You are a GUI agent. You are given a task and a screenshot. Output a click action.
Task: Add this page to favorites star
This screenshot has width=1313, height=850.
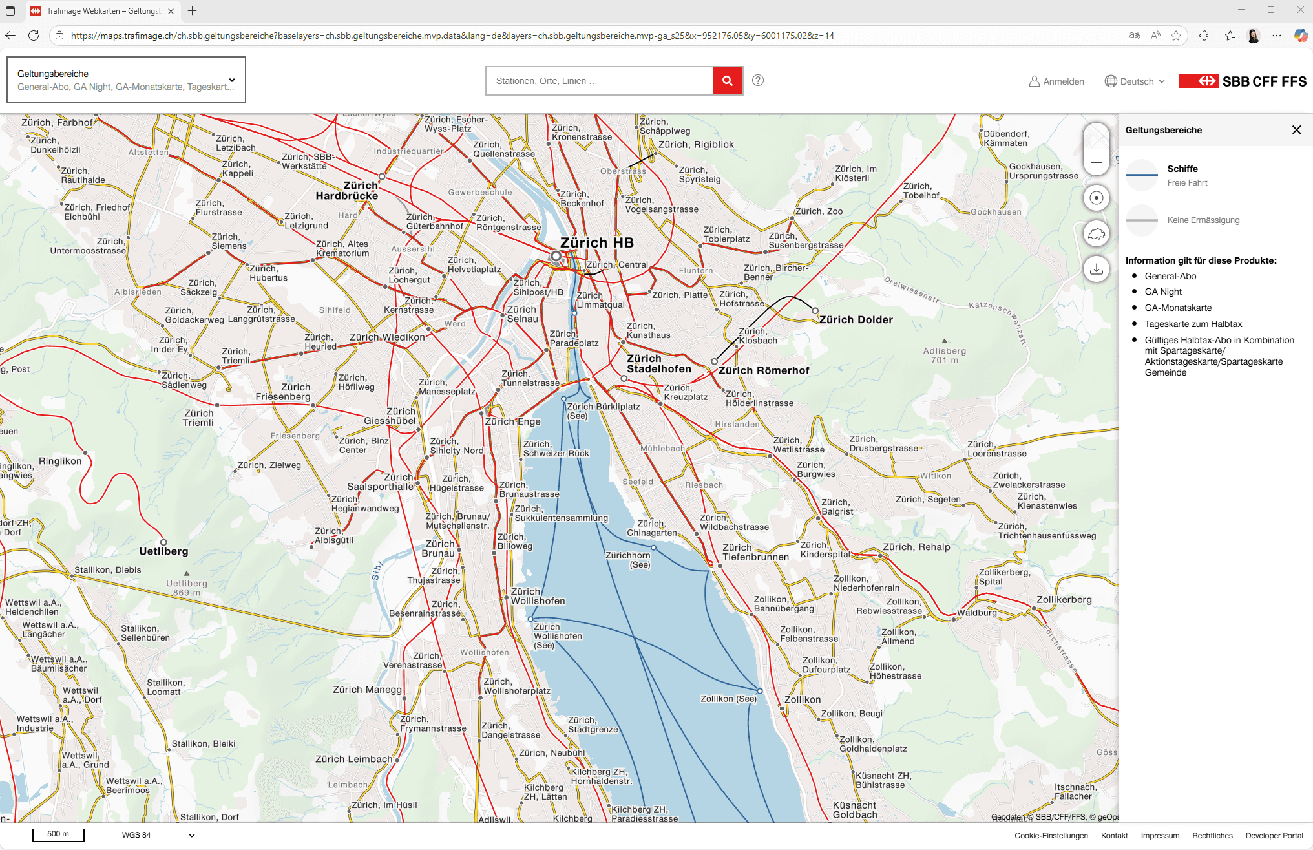1176,36
